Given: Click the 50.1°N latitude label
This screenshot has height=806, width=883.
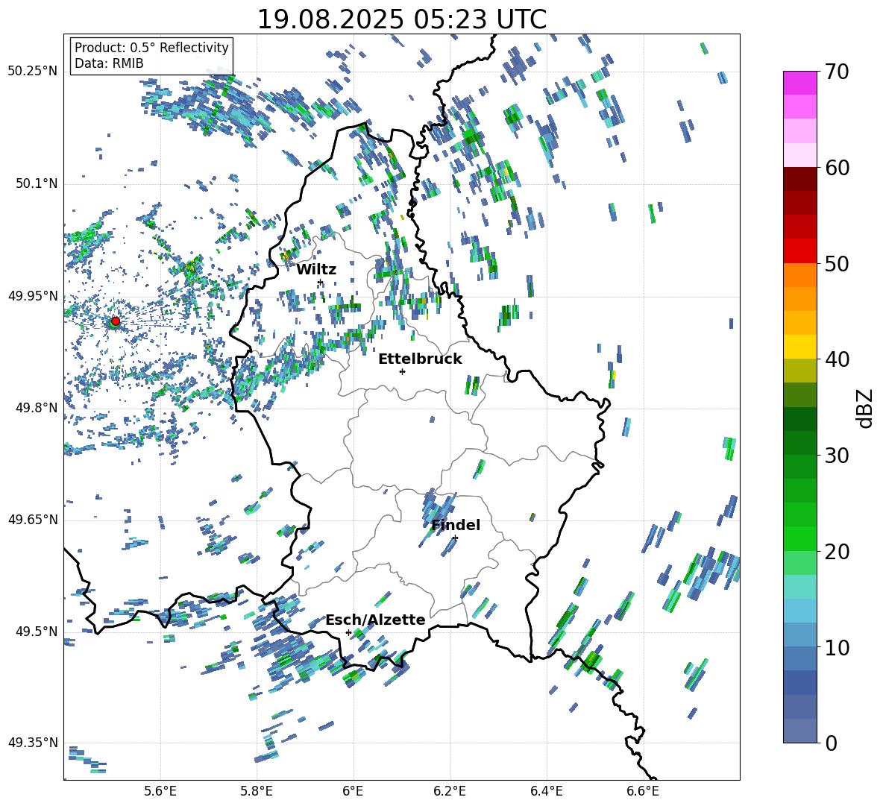Looking at the screenshot, I should tap(36, 183).
